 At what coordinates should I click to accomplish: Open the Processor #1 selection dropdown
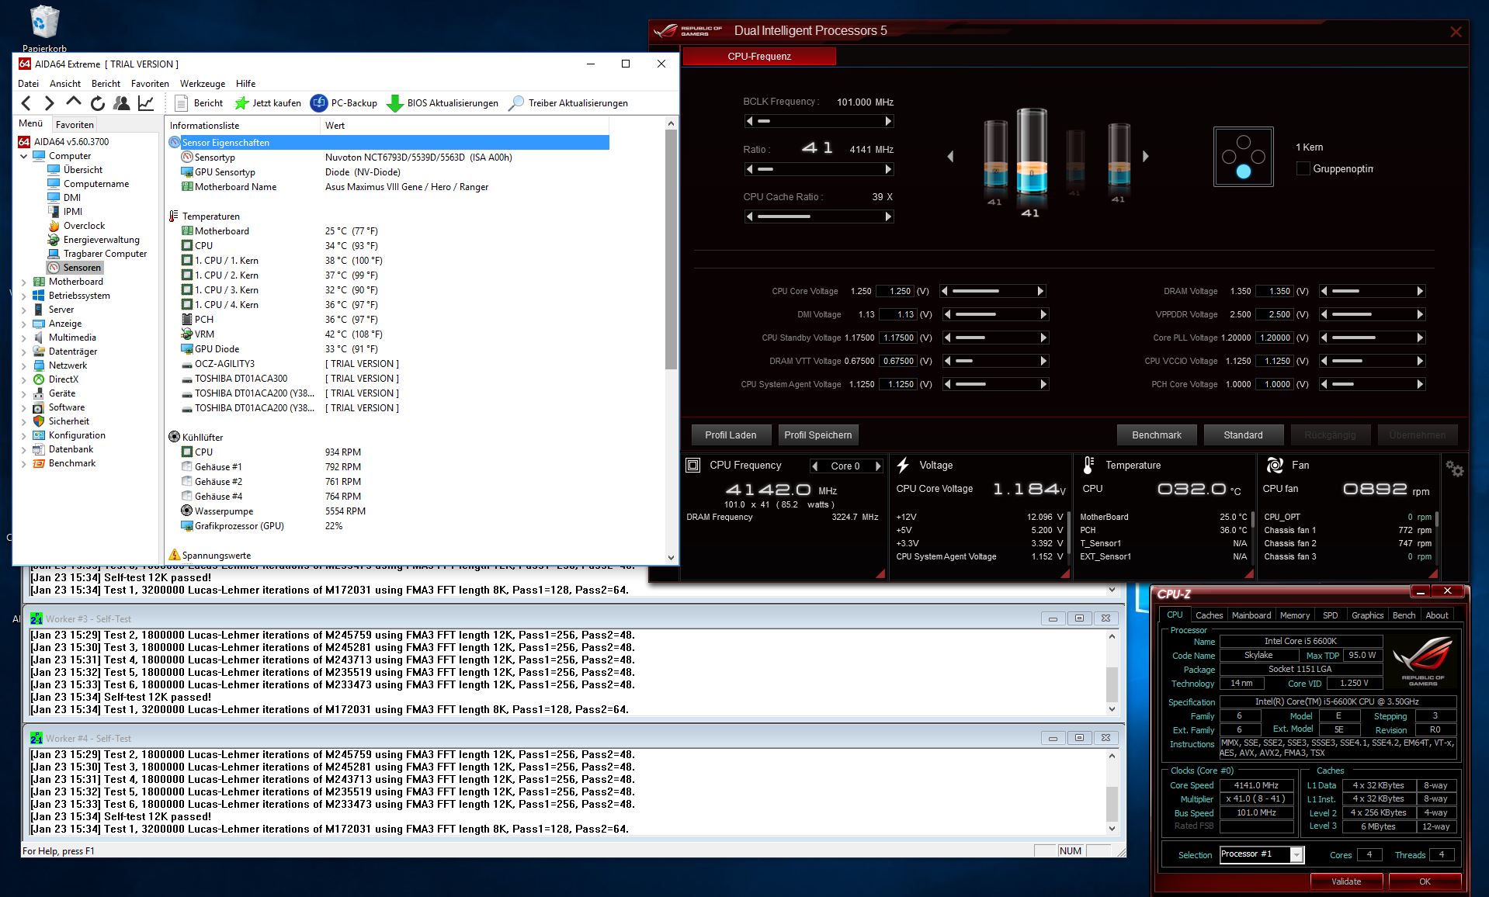[x=1296, y=854]
